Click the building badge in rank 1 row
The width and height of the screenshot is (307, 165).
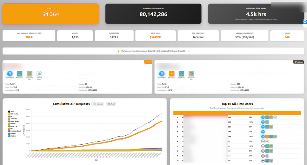[x=275, y=117]
